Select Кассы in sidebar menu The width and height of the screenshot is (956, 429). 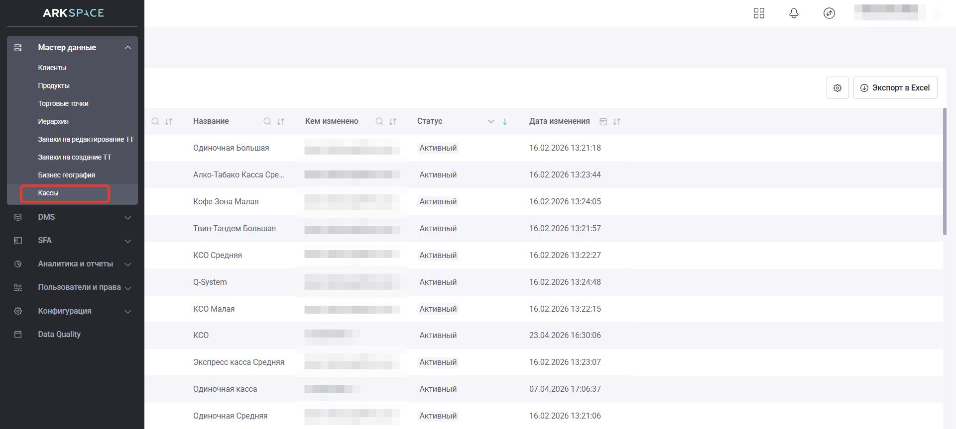pos(48,193)
